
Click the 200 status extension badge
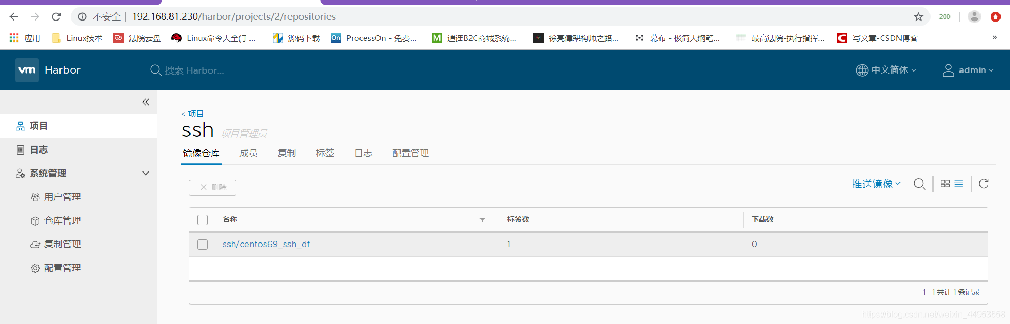point(945,17)
